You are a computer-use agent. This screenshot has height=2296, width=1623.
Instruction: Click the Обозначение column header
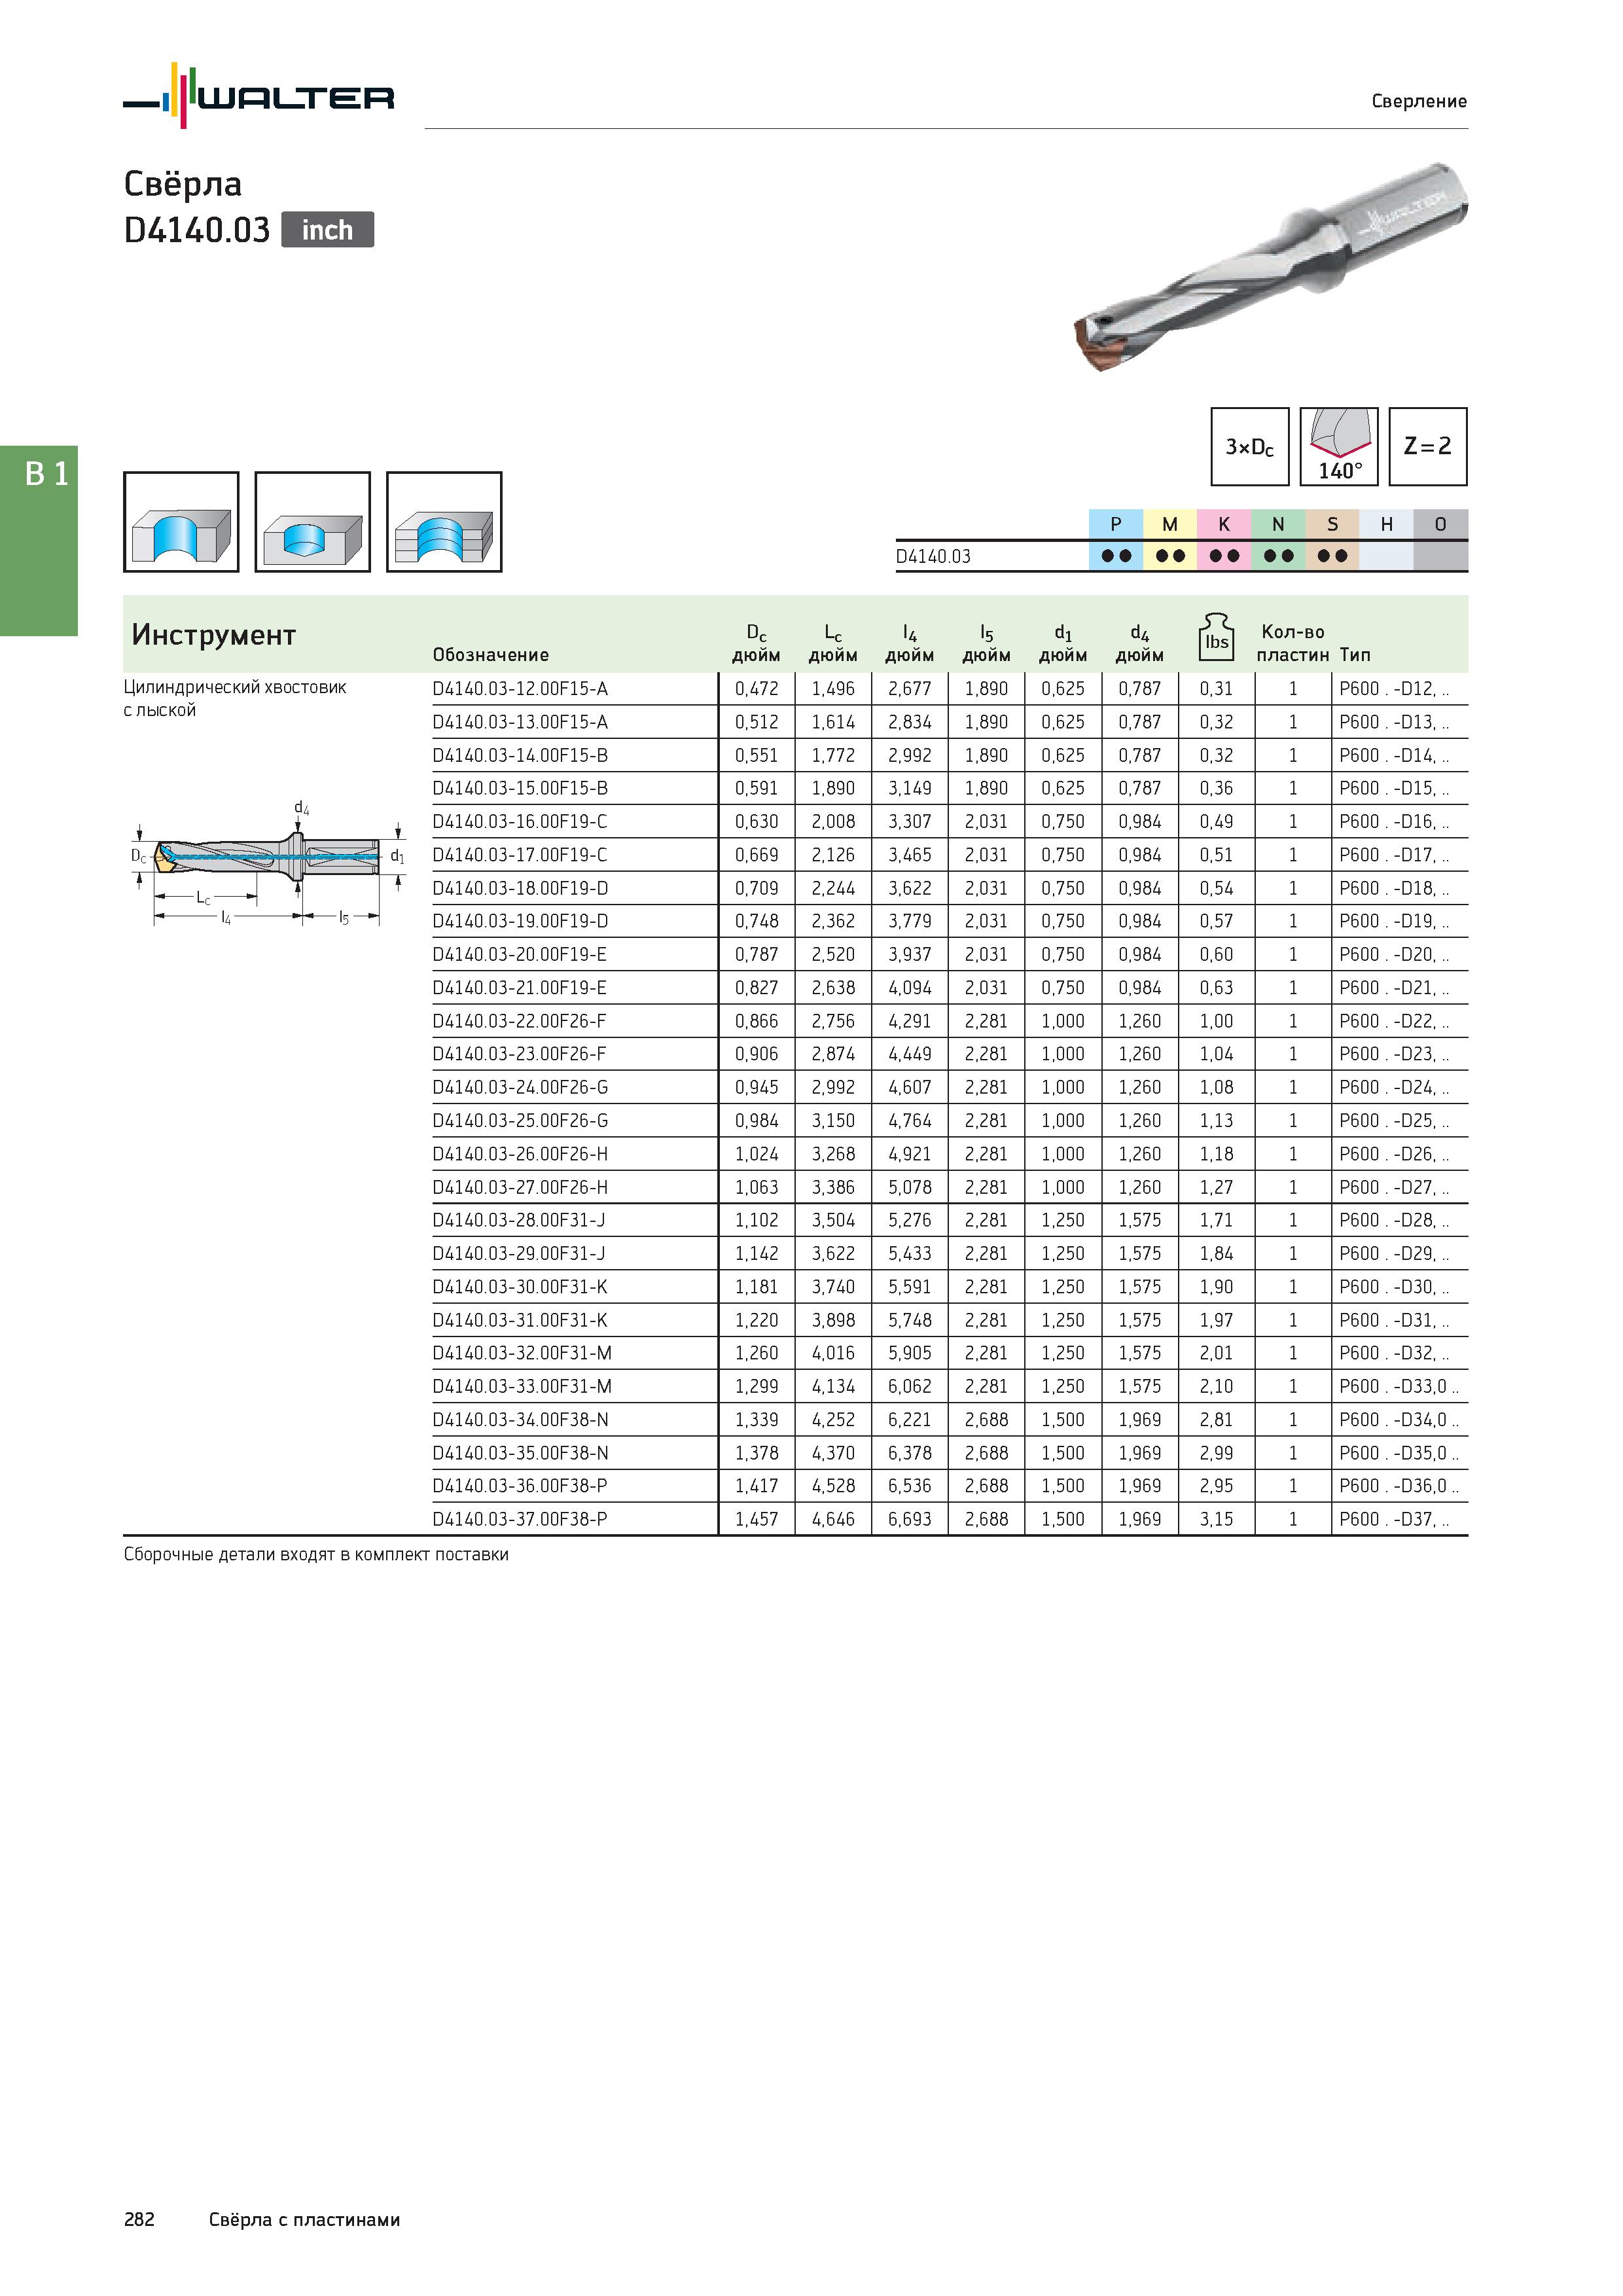coord(491,655)
